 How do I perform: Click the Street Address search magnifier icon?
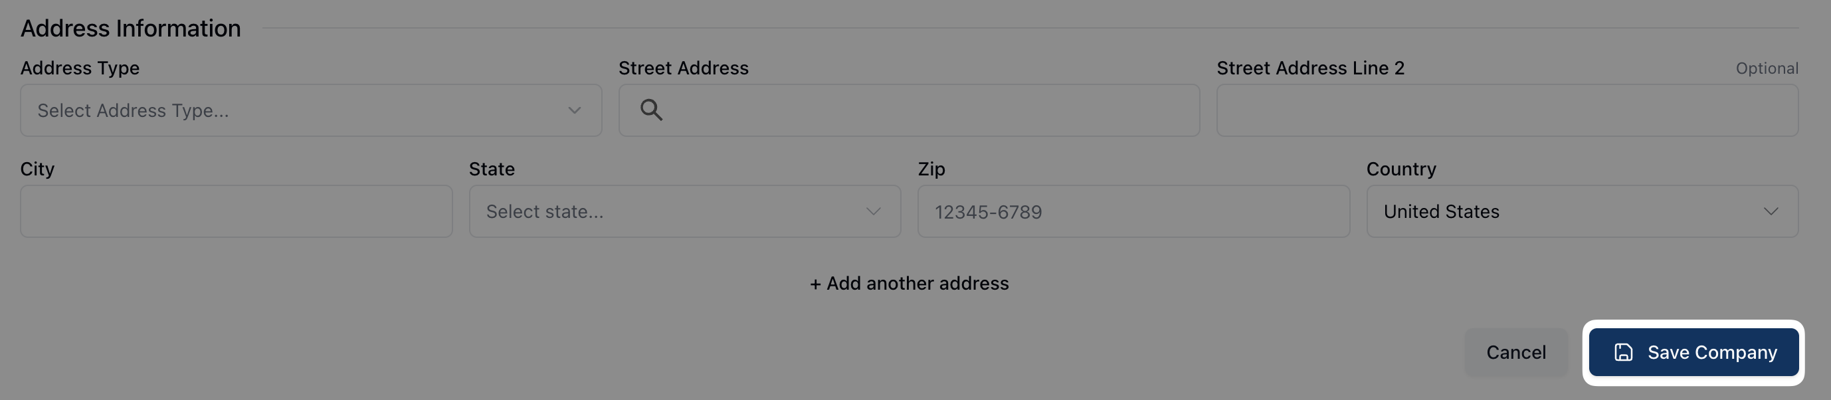651,110
